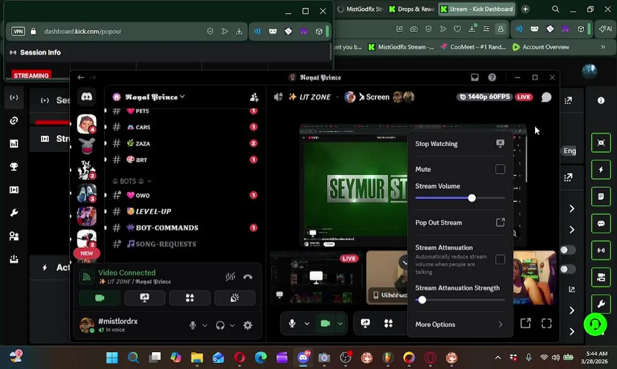This screenshot has width=617, height=369.
Task: Open microphone options arrow in user panel
Action: 204,325
